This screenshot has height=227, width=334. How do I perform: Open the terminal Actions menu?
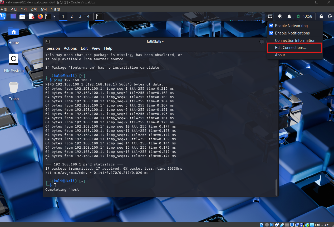click(x=70, y=48)
